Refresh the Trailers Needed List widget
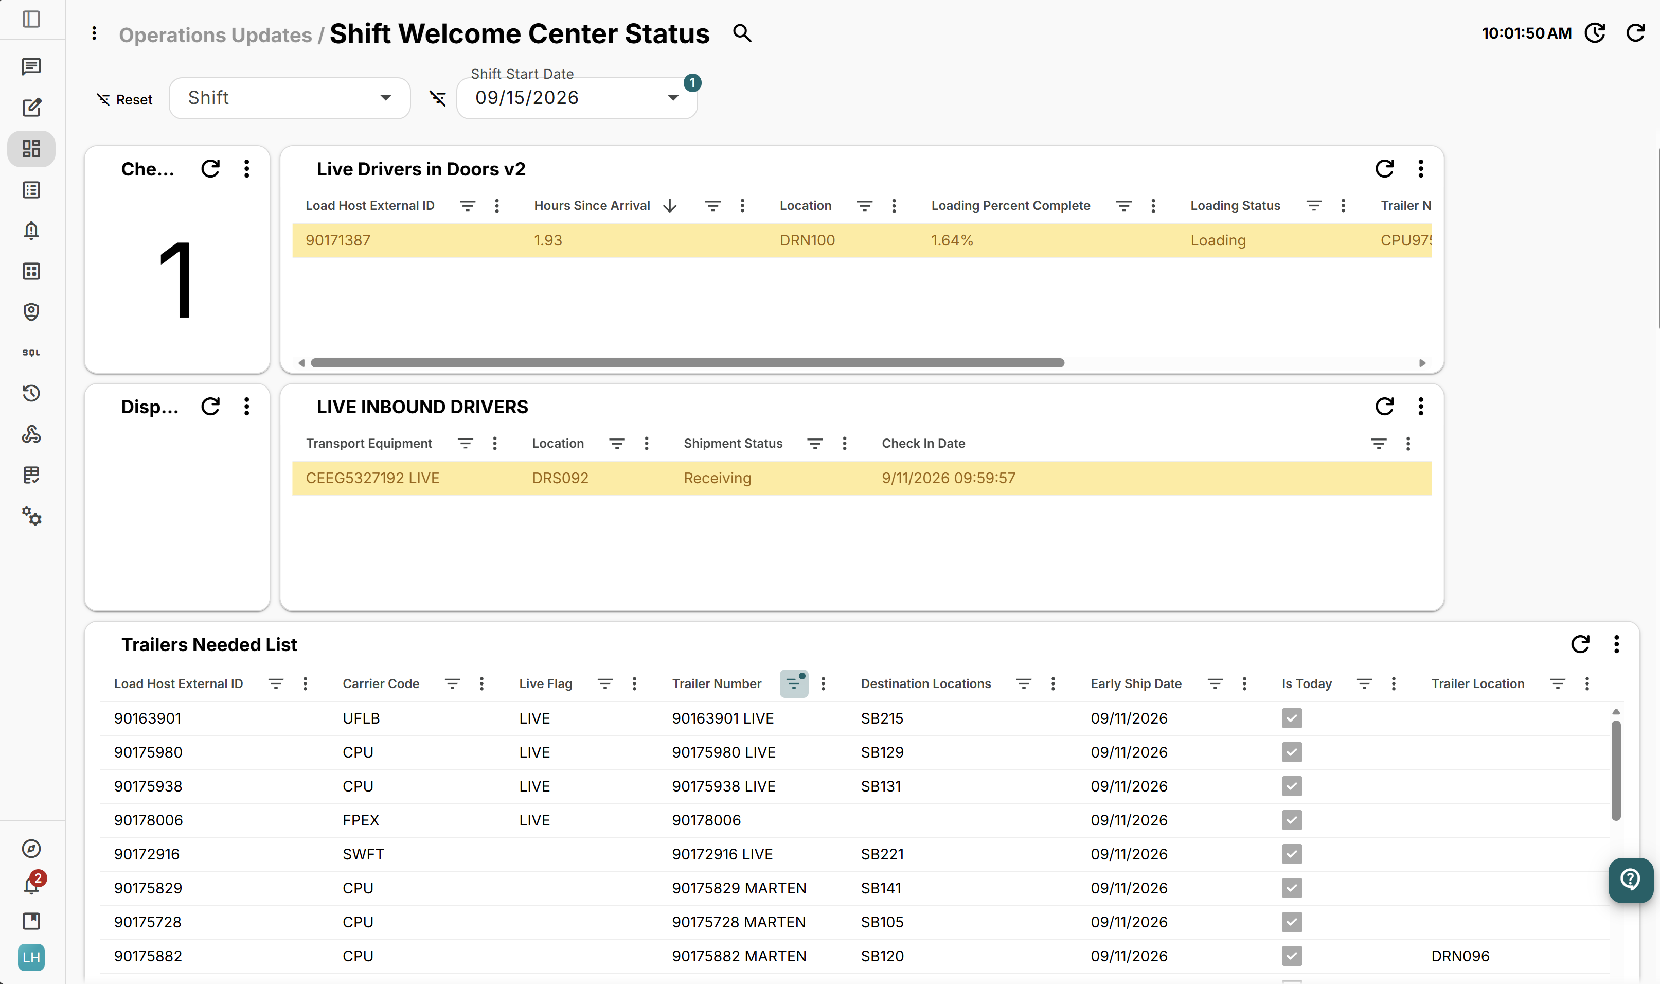The image size is (1660, 984). click(x=1580, y=644)
